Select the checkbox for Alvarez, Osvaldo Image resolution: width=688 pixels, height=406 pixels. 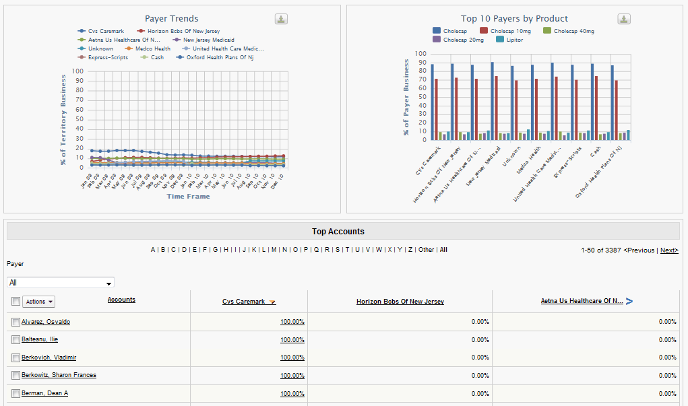pyautogui.click(x=15, y=323)
